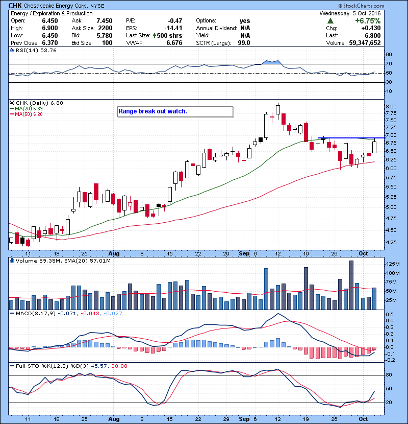Click the red MA(50) legend marker

tap(12, 114)
